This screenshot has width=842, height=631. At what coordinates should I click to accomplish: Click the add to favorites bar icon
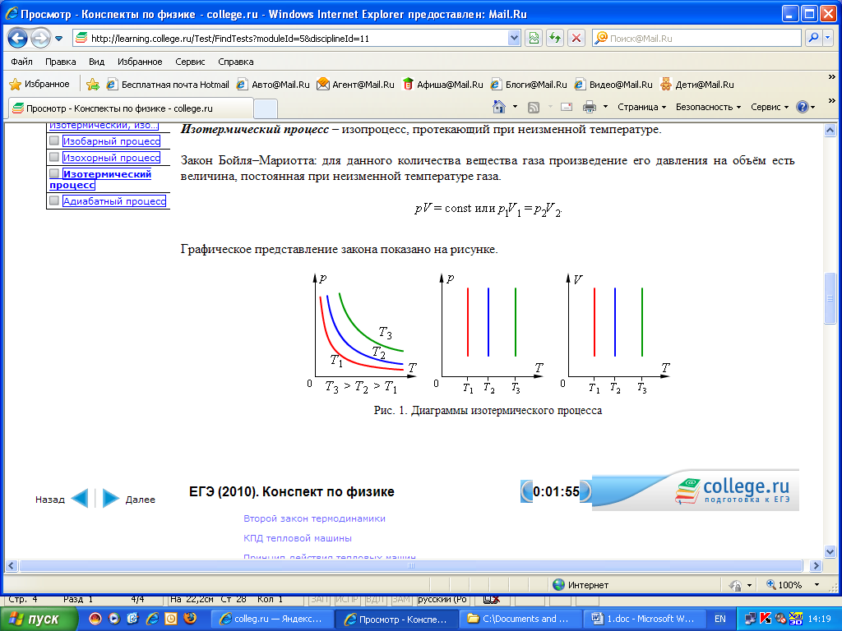pyautogui.click(x=92, y=85)
